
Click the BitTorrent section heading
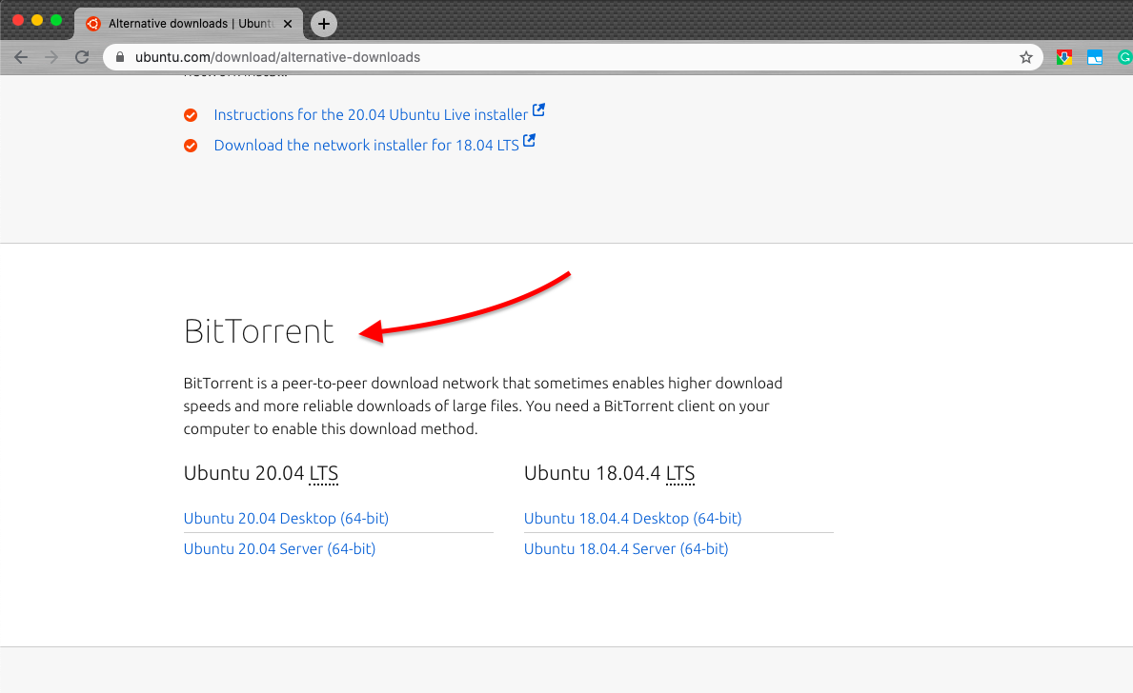click(258, 331)
